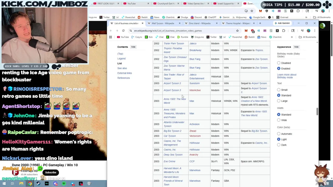Jump to See also in Contents
This screenshot has width=333, height=187.
coord(122,68)
